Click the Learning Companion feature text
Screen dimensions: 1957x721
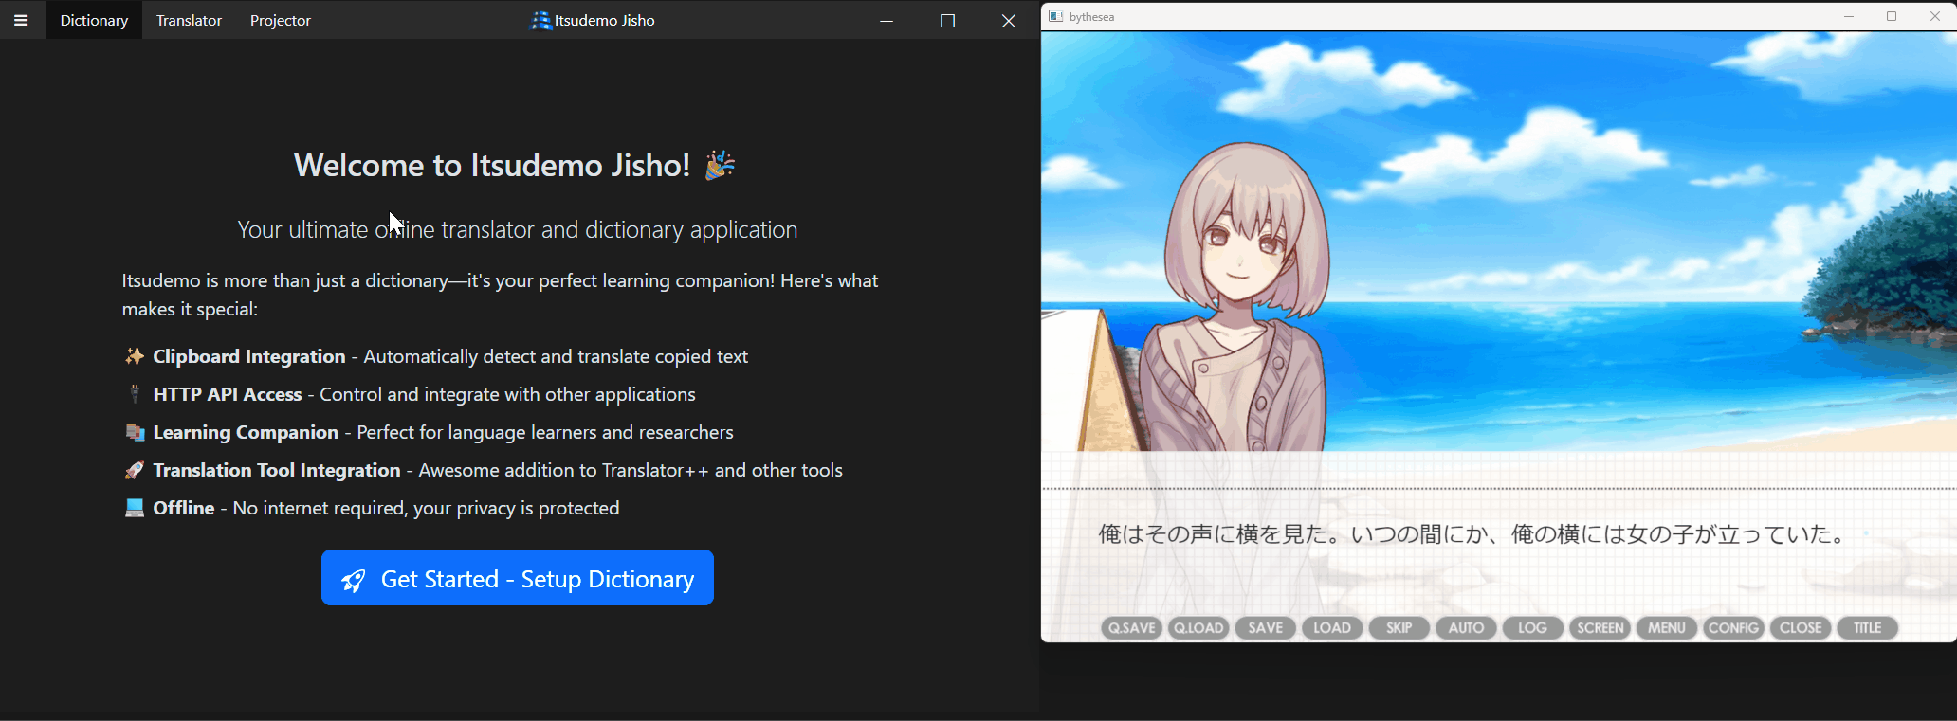click(x=443, y=432)
